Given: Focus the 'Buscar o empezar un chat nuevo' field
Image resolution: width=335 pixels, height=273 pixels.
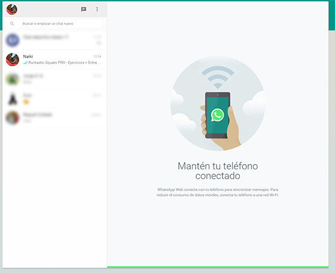Looking at the screenshot, I should (x=54, y=23).
